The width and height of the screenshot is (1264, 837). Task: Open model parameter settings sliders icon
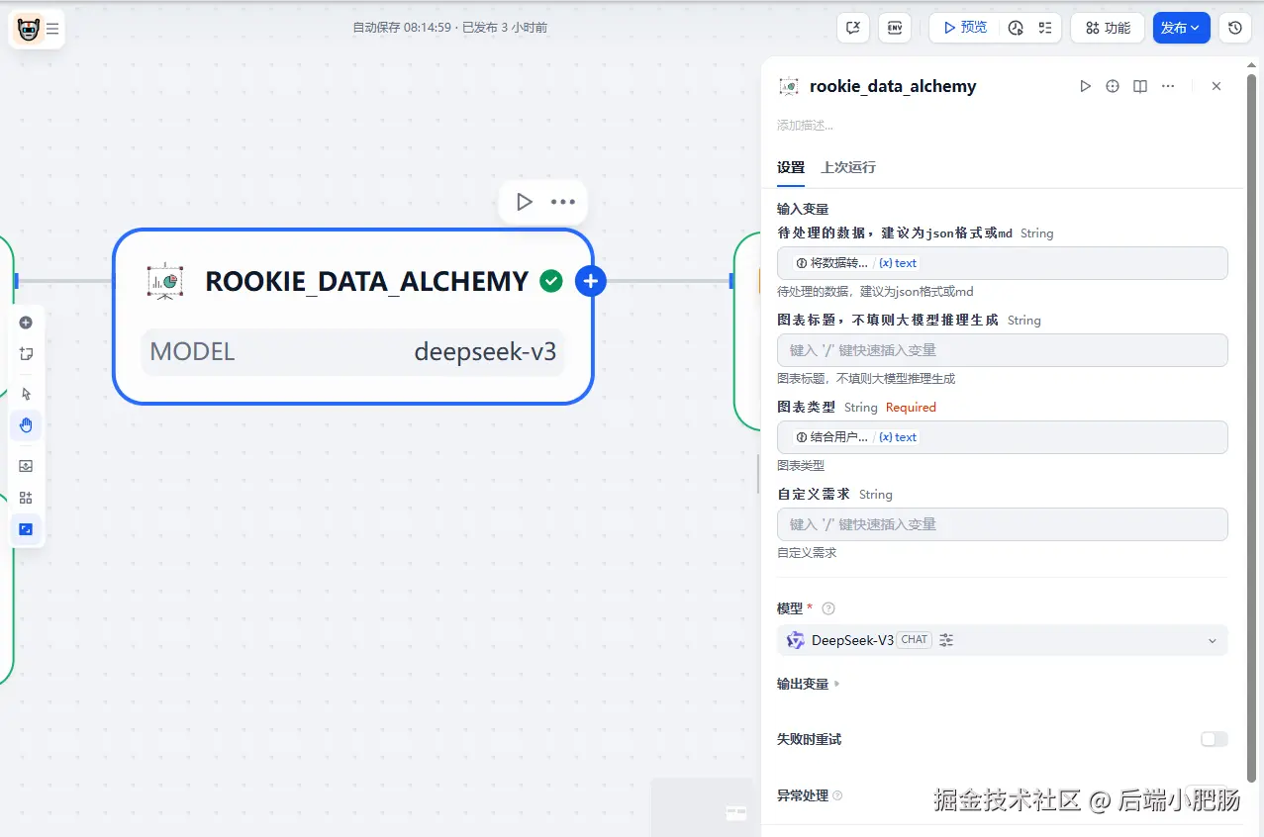coord(946,640)
